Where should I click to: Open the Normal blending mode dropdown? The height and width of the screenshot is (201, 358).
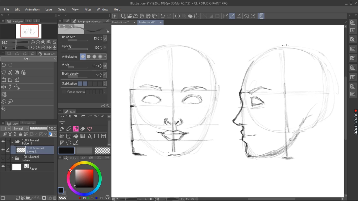pyautogui.click(x=21, y=129)
